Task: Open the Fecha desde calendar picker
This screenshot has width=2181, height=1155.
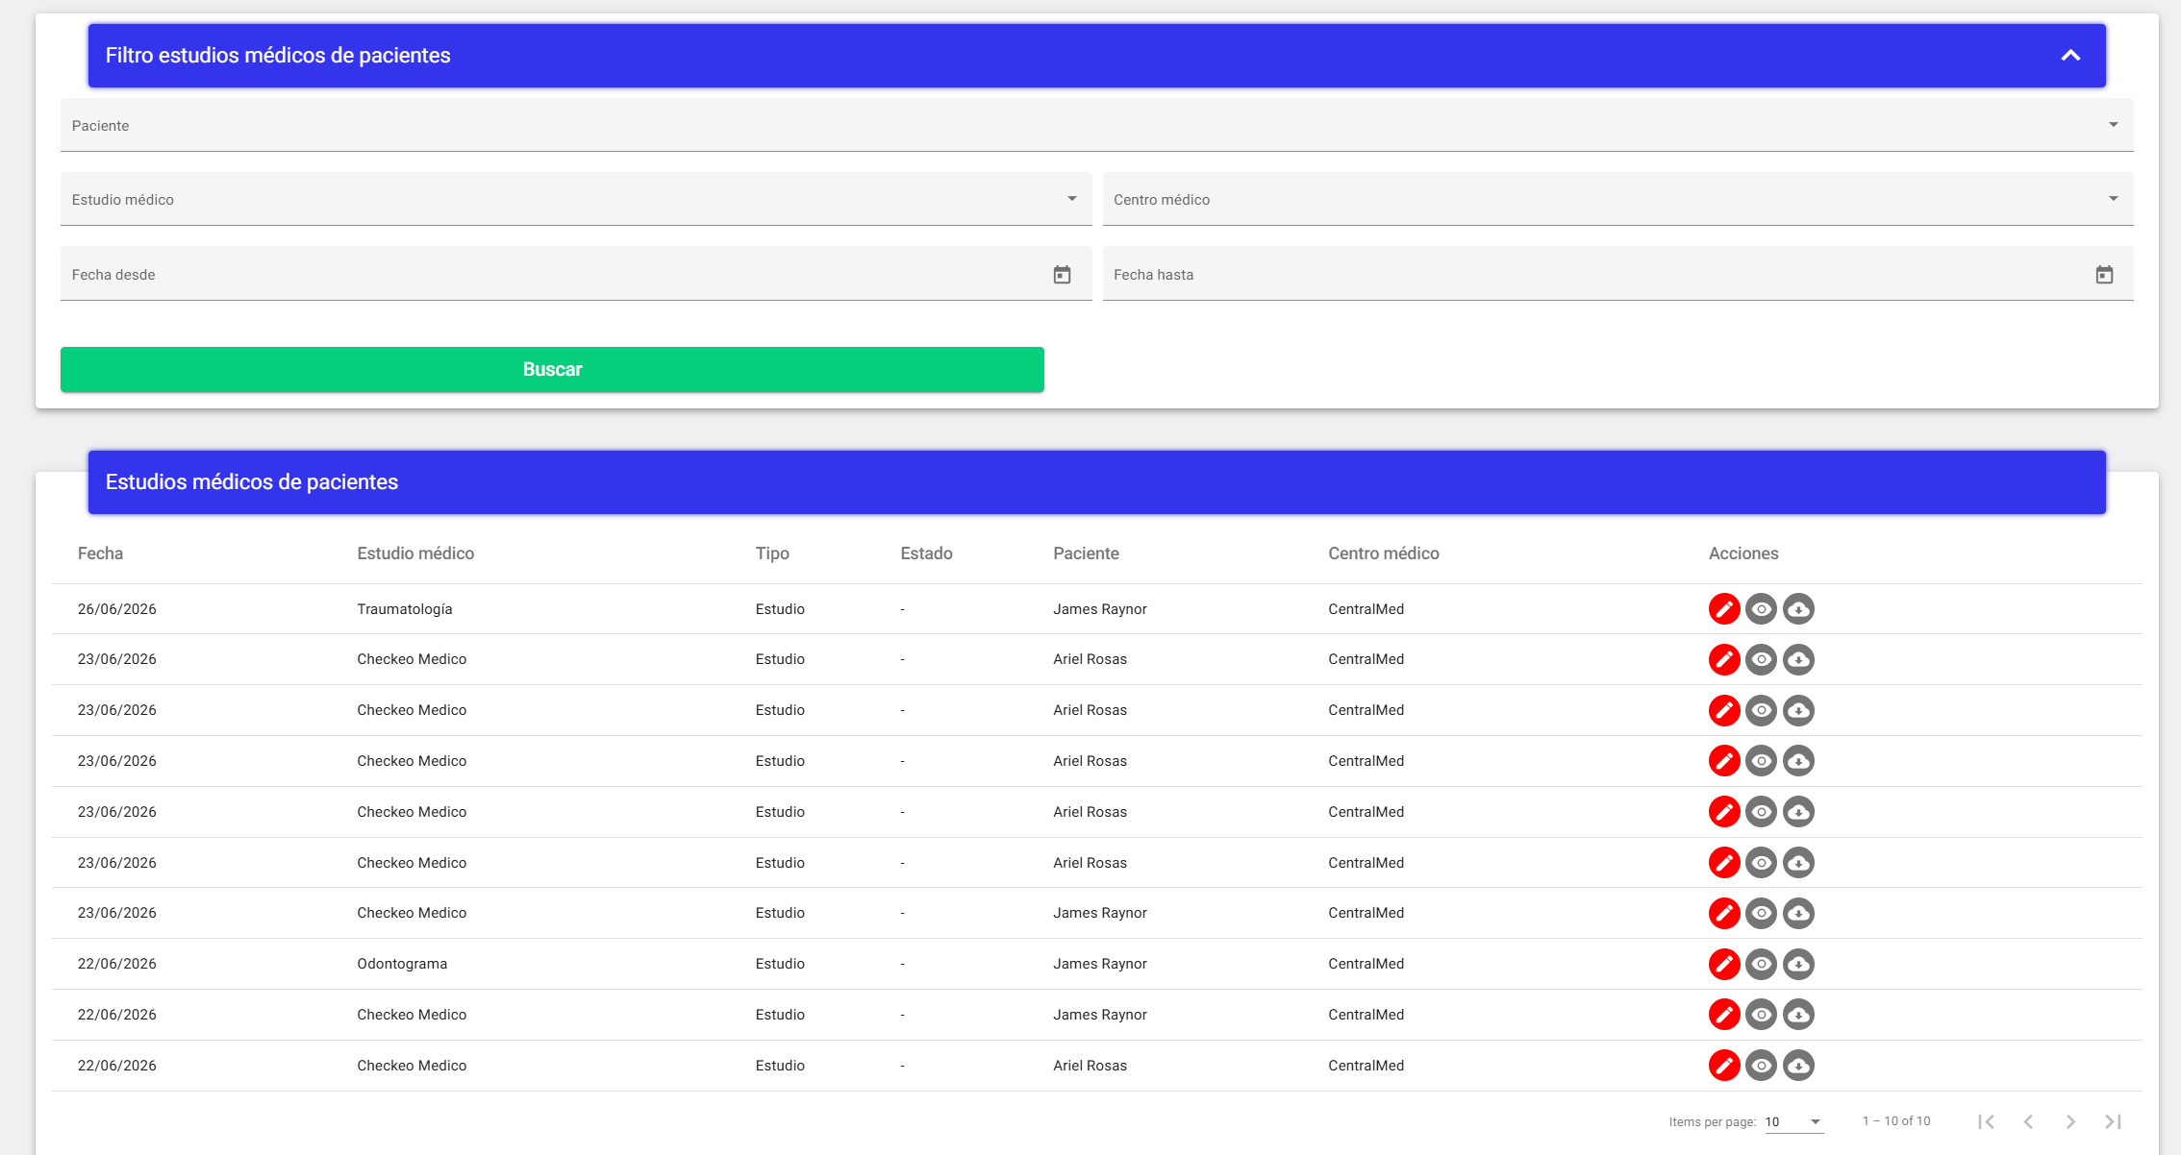Action: pyautogui.click(x=1062, y=275)
